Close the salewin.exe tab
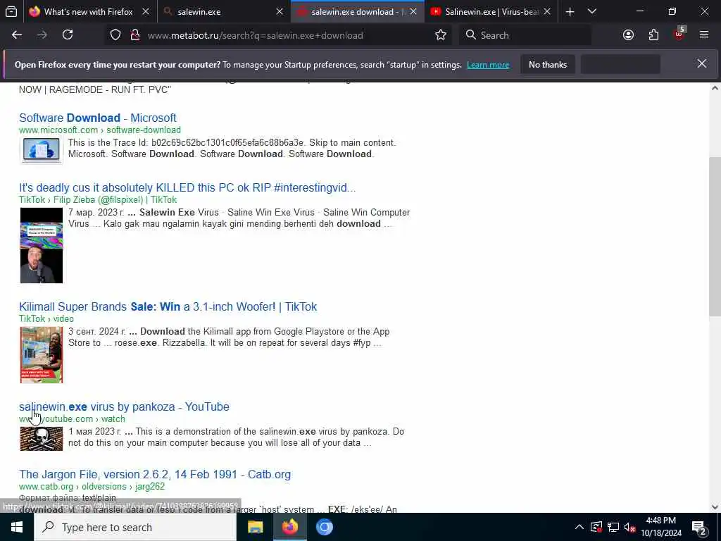This screenshot has width=721, height=541. point(280,11)
